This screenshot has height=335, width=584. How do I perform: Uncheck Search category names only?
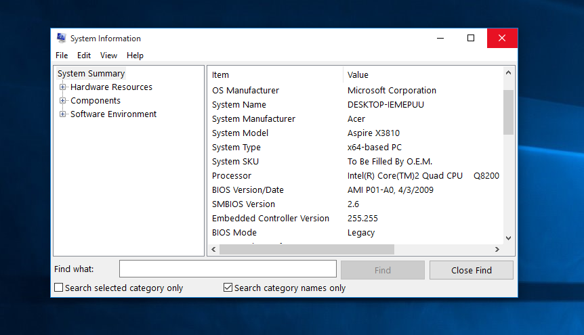pyautogui.click(x=228, y=288)
